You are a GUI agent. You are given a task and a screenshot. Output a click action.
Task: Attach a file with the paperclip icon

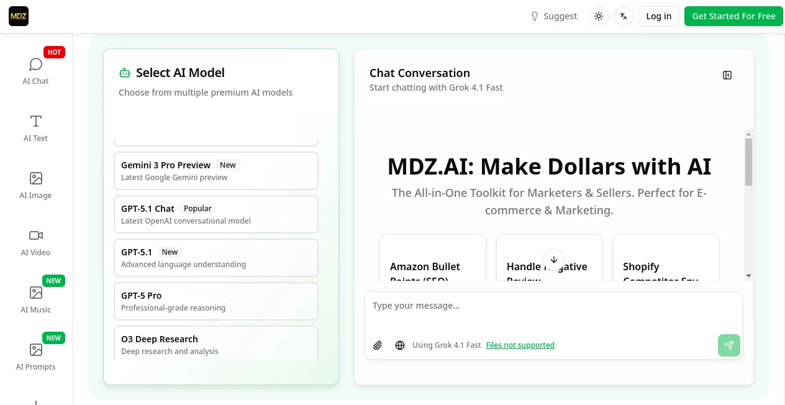tap(378, 345)
